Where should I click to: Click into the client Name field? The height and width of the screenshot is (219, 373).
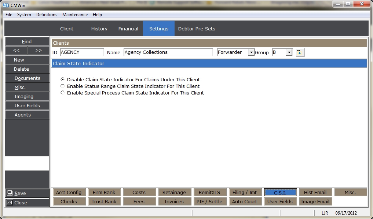point(168,52)
